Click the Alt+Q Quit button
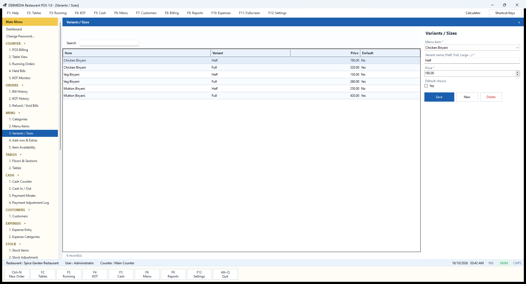Image resolution: width=526 pixels, height=284 pixels. pyautogui.click(x=225, y=274)
